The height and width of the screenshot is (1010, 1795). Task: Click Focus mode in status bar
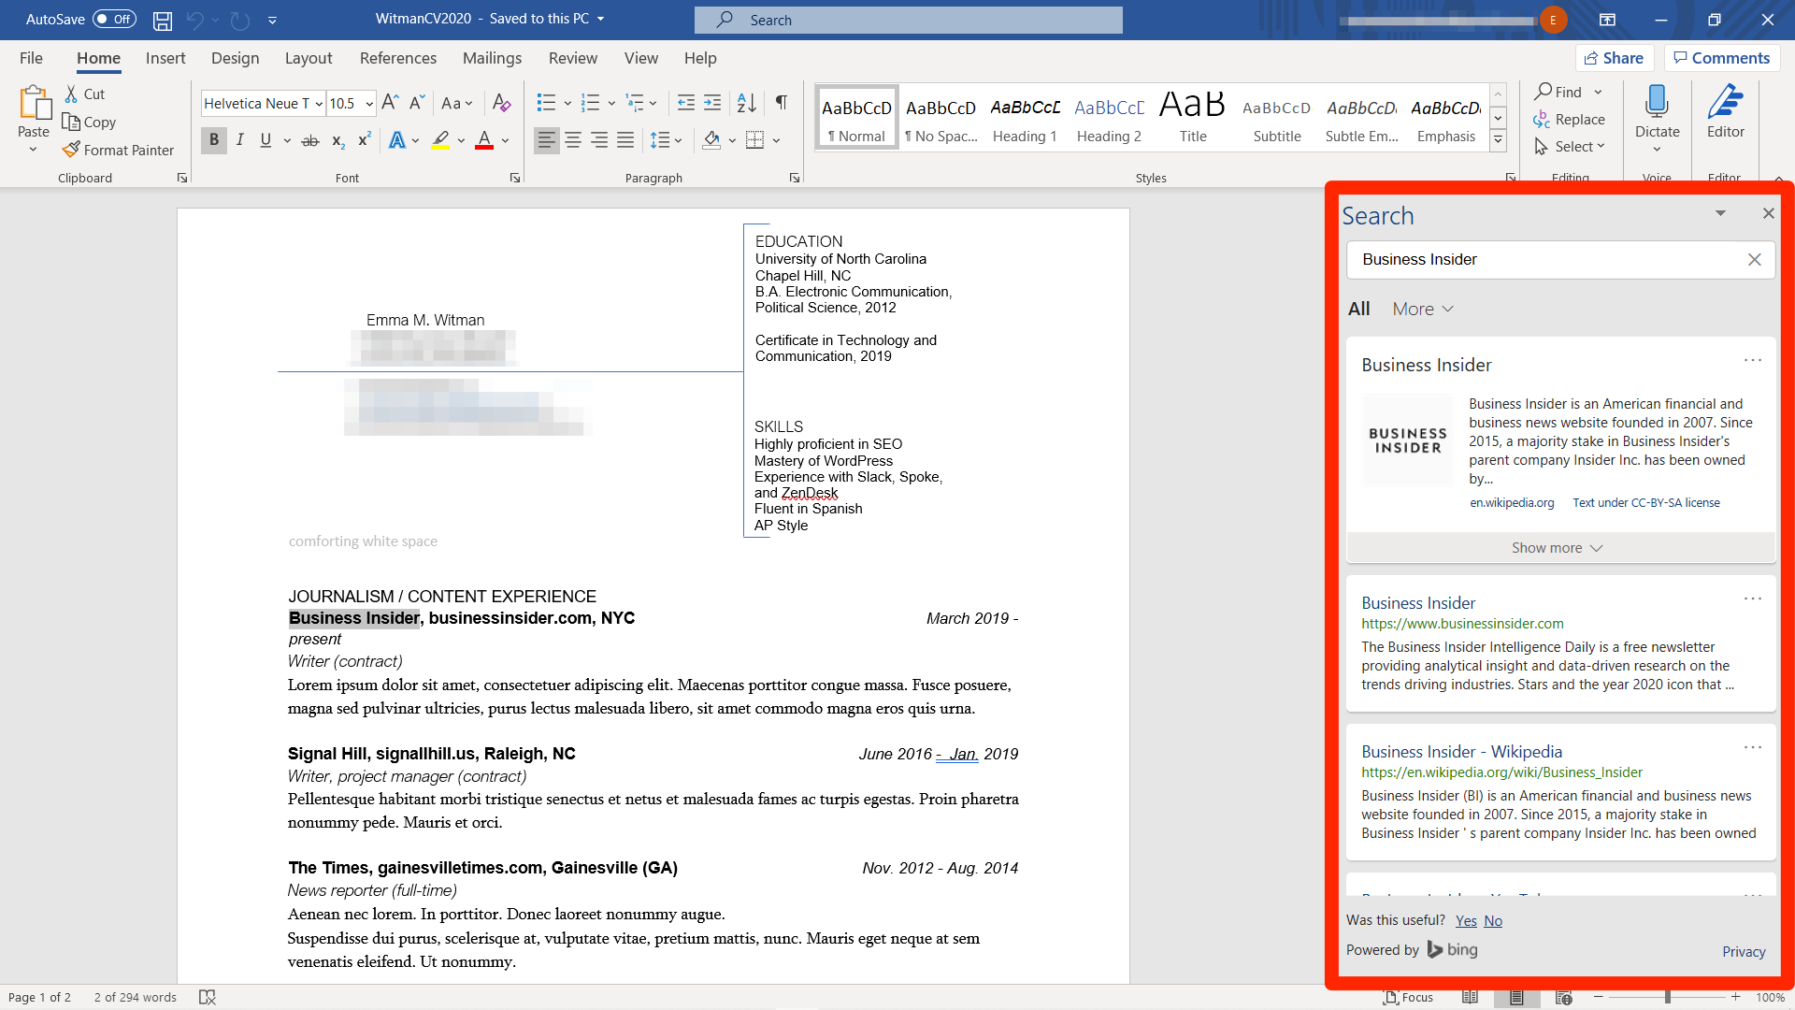[1408, 997]
